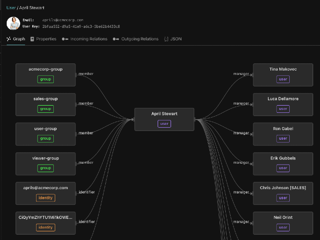Click the Outgoing Relations arrow icon
The image size is (320, 240).
click(x=116, y=39)
